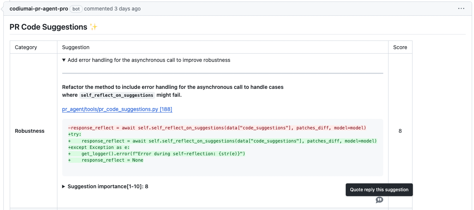Open the pr_code_suggestions.py [188] file link
Image resolution: width=474 pixels, height=210 pixels.
(x=117, y=109)
